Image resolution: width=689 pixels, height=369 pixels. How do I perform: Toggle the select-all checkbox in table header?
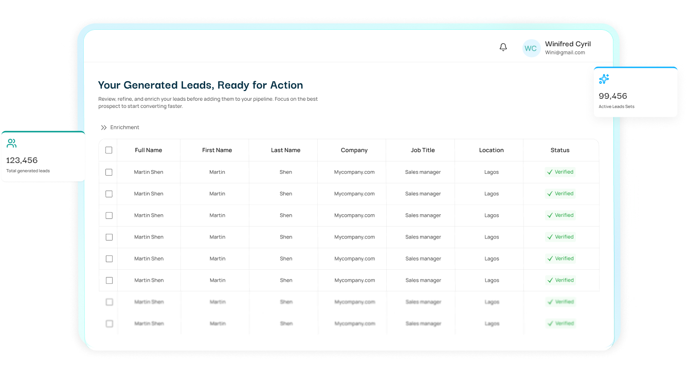[108, 150]
